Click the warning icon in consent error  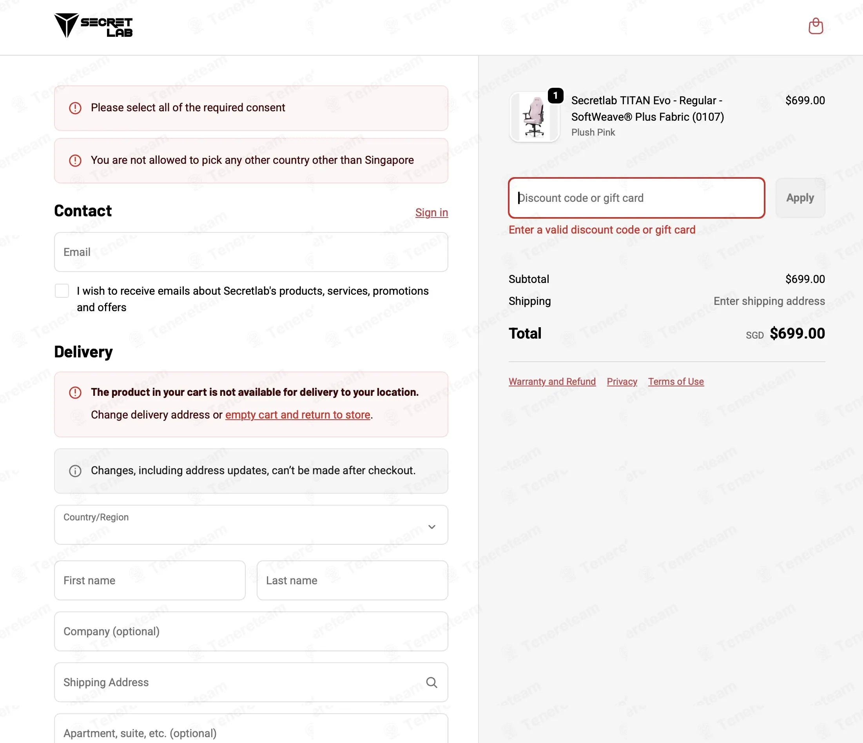pyautogui.click(x=75, y=108)
